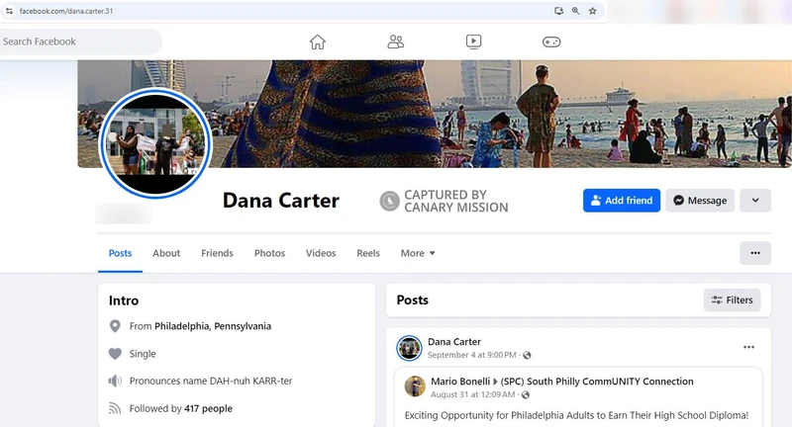Switch to the Photos tab

(x=269, y=253)
